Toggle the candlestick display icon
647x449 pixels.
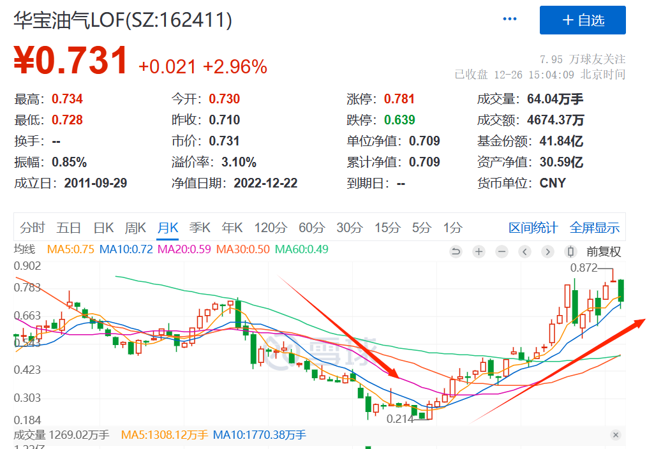pyautogui.click(x=570, y=251)
